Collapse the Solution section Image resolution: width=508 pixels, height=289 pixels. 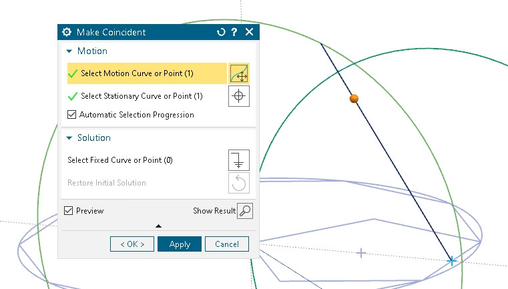[x=69, y=138]
